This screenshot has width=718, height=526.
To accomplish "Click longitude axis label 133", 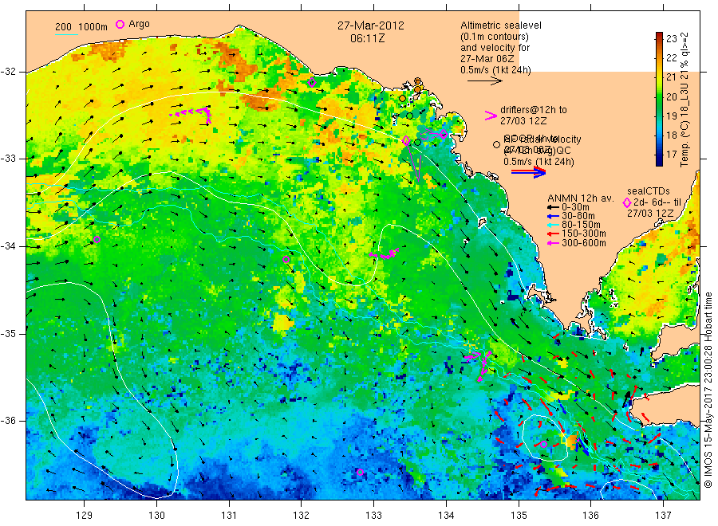I will 373,516.
